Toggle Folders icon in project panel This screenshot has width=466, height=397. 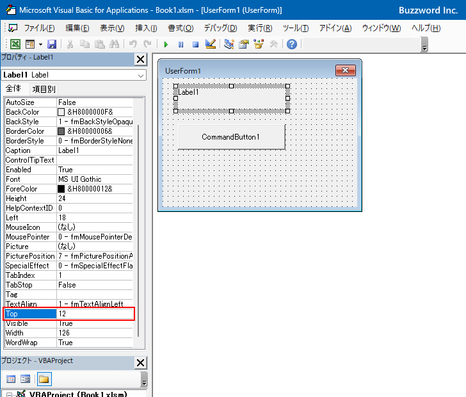[x=44, y=379]
